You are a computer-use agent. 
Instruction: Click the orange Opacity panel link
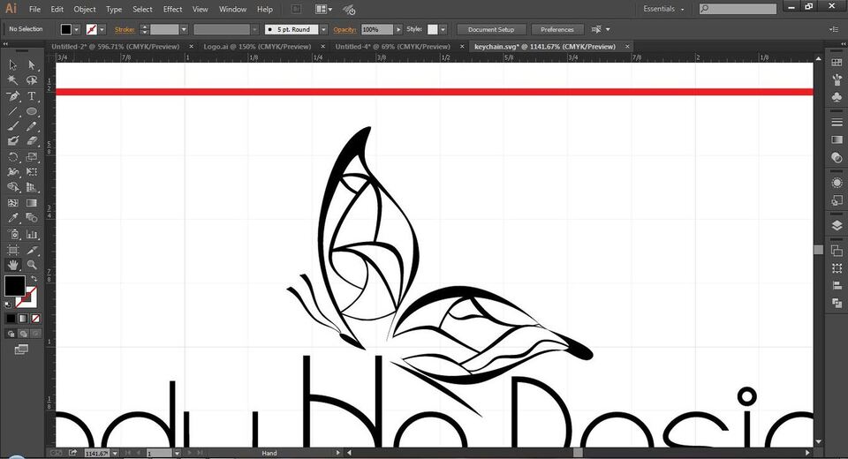(344, 30)
